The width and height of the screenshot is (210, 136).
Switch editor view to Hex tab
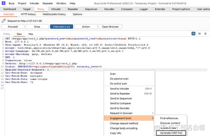point(31,34)
